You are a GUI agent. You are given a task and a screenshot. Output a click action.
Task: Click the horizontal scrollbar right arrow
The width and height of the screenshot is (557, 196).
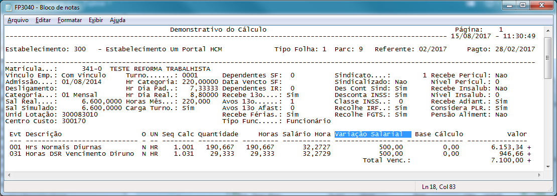pos(540,175)
